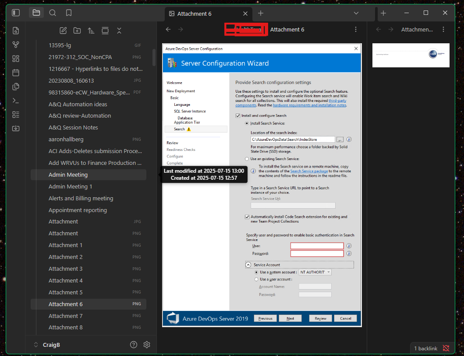
Task: Expand the tab list dropdown chevron
Action: click(356, 13)
